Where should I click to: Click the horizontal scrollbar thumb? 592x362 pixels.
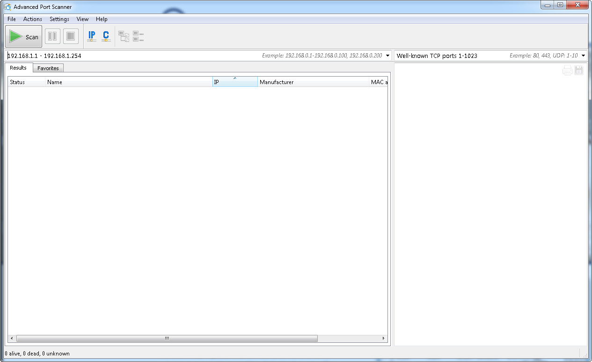click(167, 339)
